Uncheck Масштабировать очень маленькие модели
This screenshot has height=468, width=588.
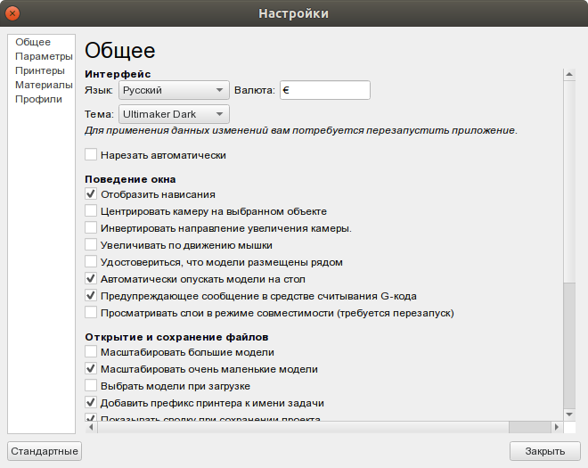pos(91,368)
